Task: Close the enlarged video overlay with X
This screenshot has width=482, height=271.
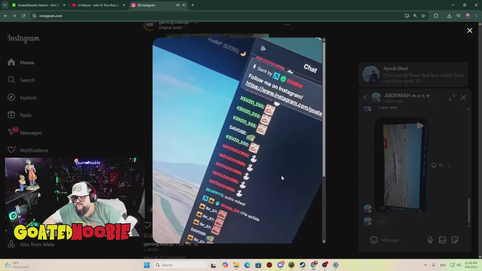Action: (470, 30)
